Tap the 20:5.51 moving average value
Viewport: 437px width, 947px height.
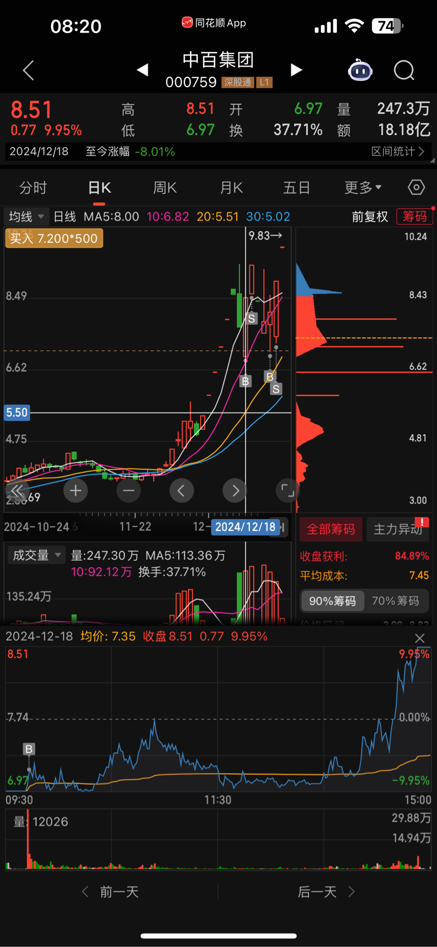pyautogui.click(x=217, y=217)
